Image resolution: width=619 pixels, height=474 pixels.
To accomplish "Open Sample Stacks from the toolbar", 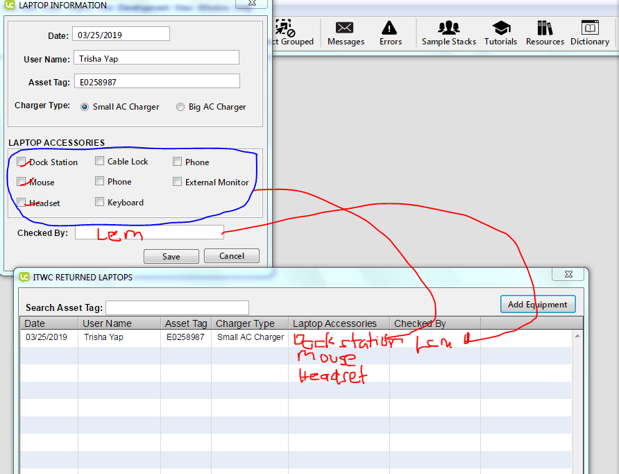I will point(449,33).
